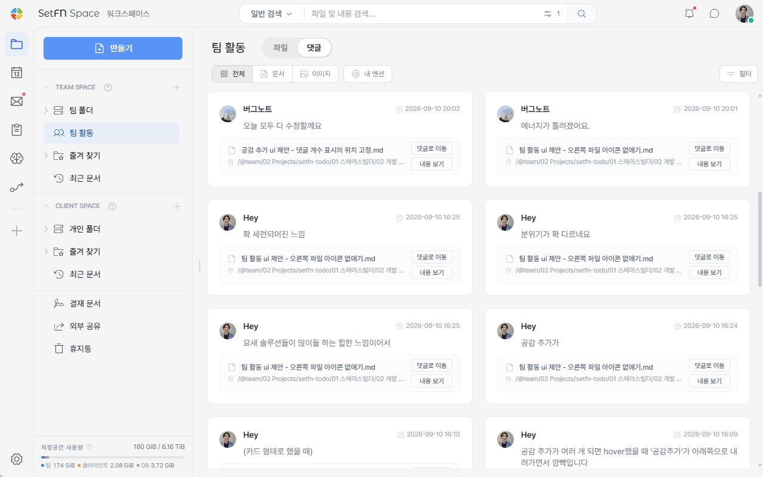Click the sidebar resize handle
Image resolution: width=763 pixels, height=477 pixels.
[200, 265]
